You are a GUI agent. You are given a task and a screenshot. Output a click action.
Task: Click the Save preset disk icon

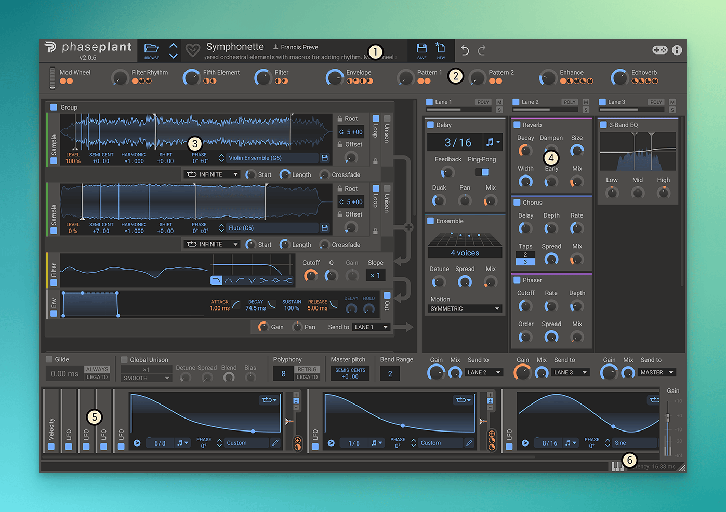pyautogui.click(x=422, y=49)
